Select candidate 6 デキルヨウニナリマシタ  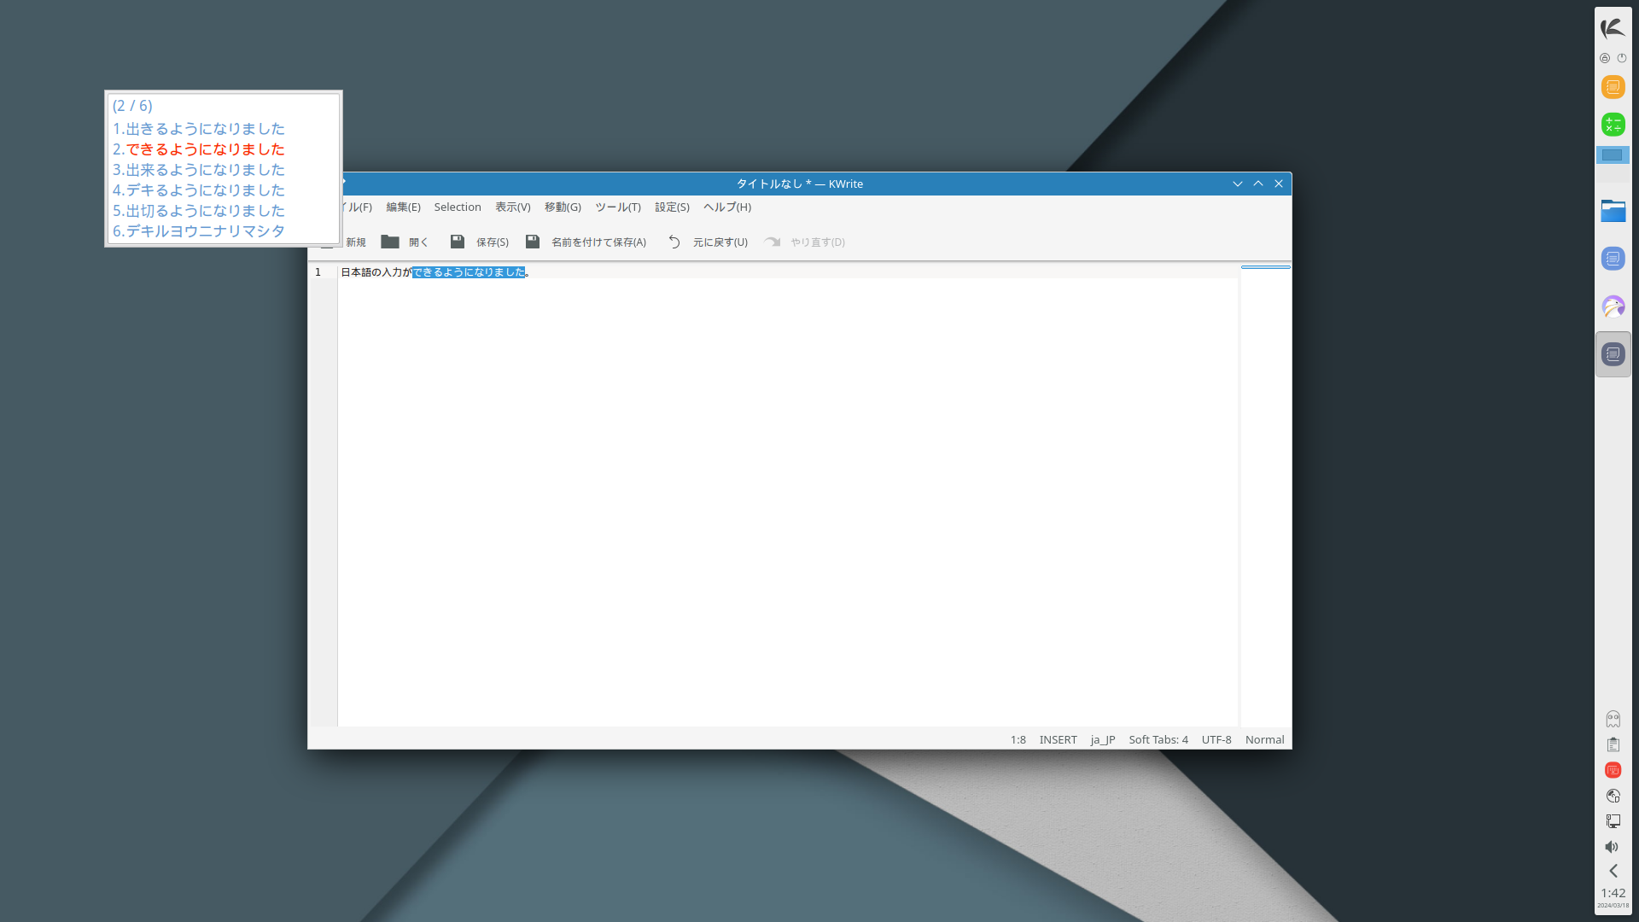click(199, 231)
